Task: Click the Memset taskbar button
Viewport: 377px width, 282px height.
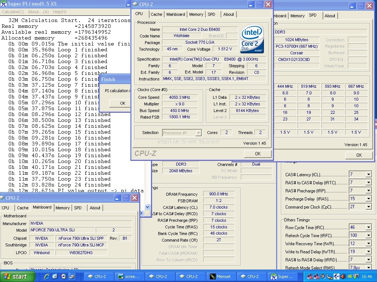Action: point(221,276)
